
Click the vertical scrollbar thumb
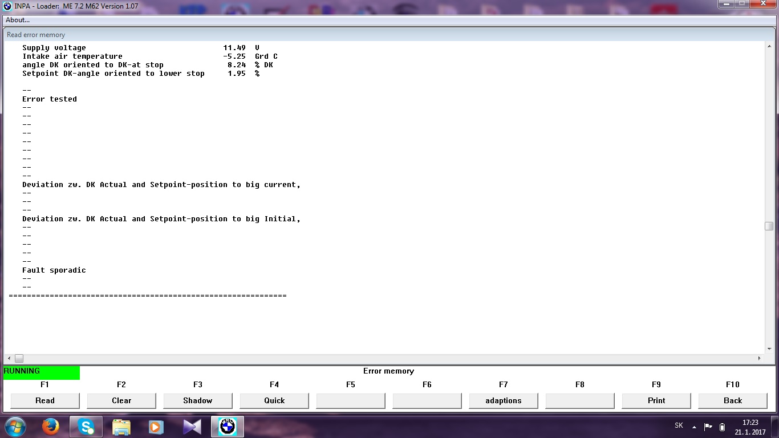pyautogui.click(x=769, y=226)
